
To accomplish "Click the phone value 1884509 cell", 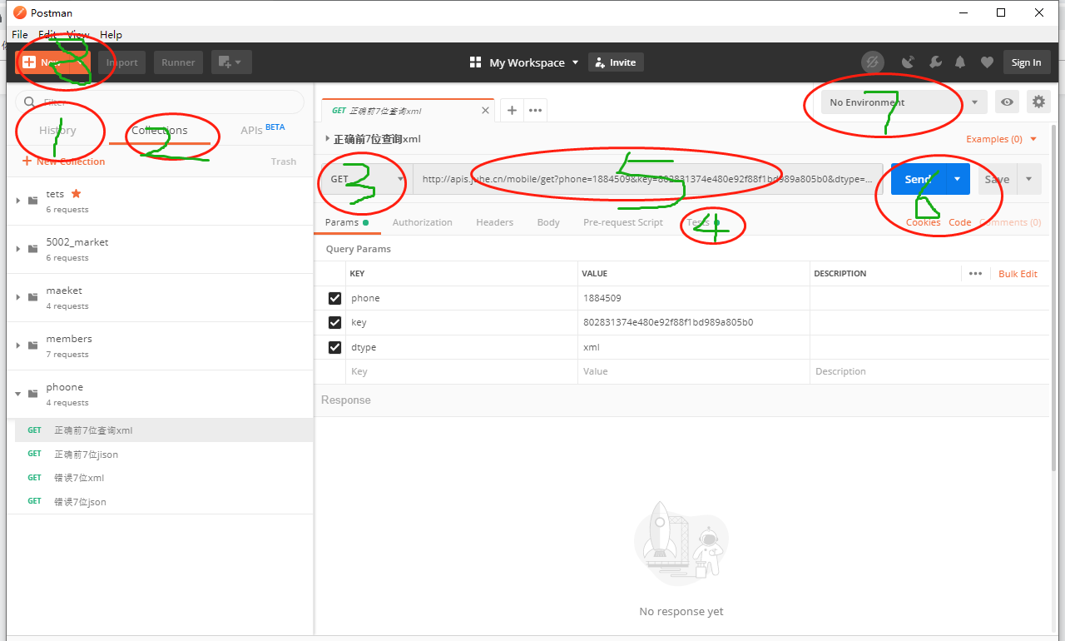I will [x=694, y=298].
